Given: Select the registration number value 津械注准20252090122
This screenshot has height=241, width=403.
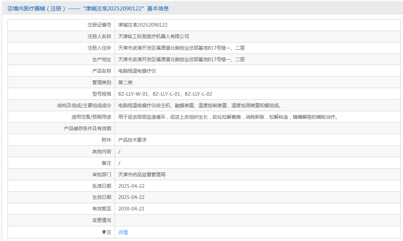Looking at the screenshot, I should (143, 25).
